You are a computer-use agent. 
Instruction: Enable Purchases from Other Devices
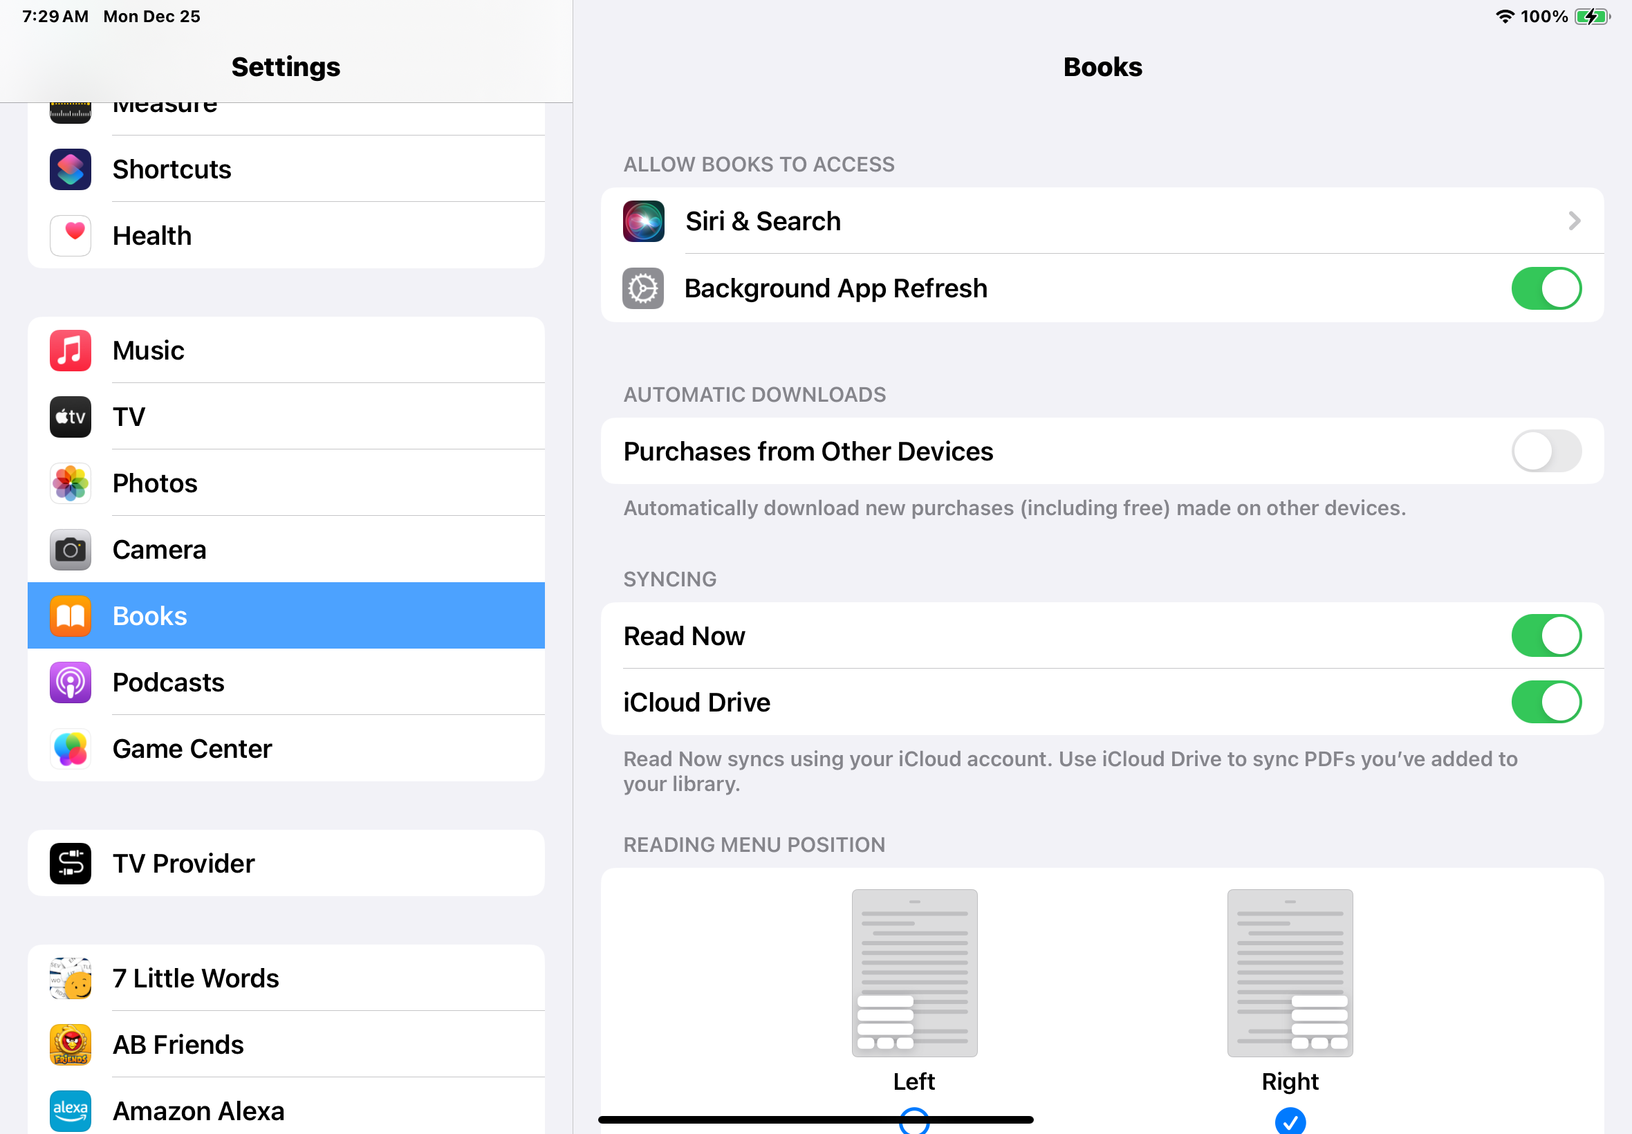1546,452
